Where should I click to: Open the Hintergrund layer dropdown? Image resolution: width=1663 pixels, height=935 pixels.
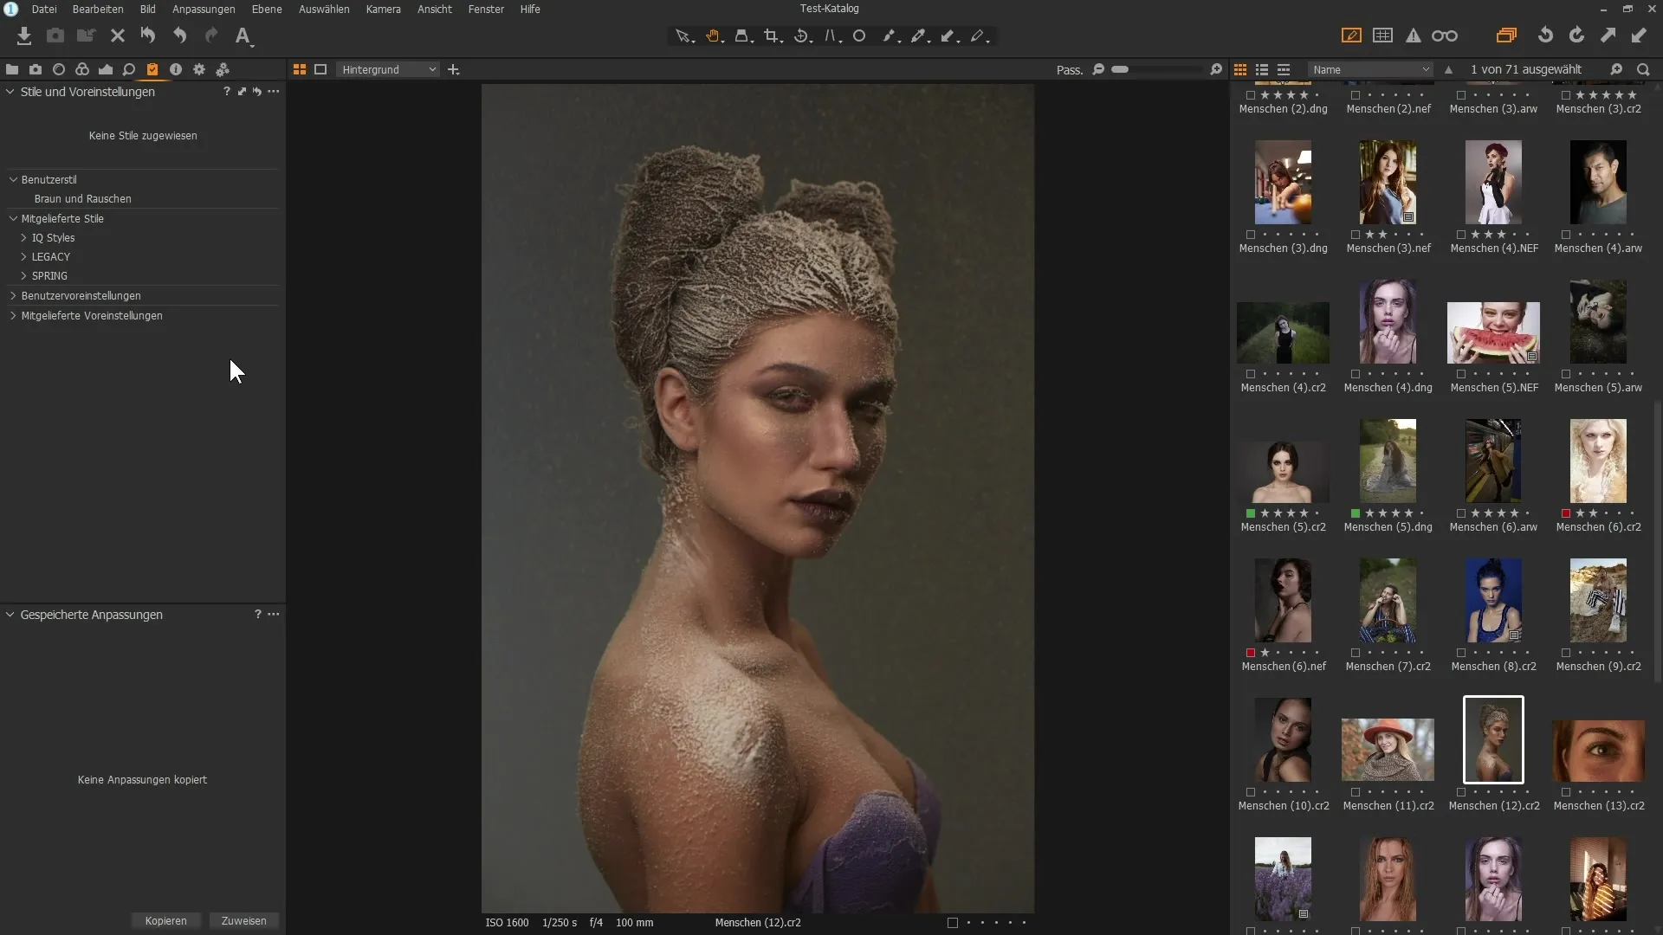pos(388,69)
